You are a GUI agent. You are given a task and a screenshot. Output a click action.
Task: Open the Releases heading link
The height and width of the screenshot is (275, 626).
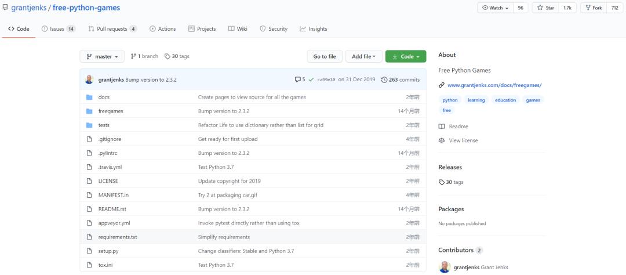pyautogui.click(x=450, y=167)
